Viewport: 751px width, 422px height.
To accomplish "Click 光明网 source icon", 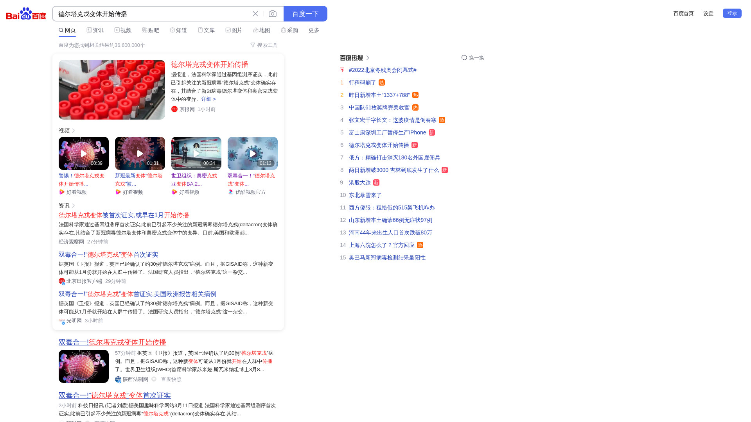I will click(62, 321).
